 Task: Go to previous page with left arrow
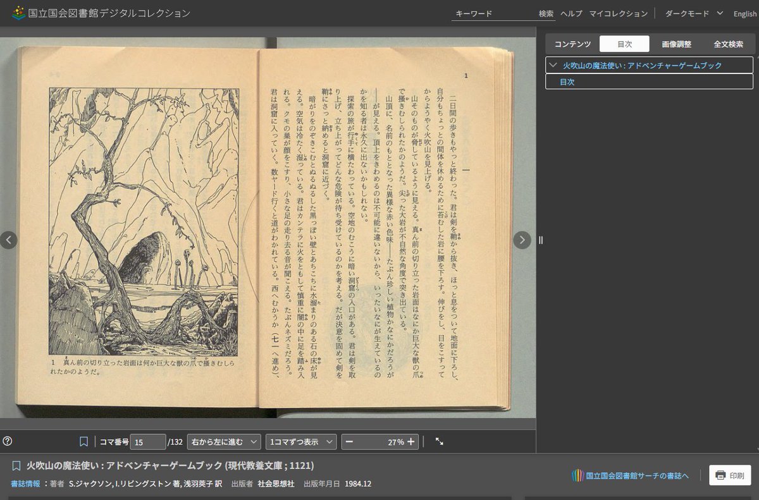pyautogui.click(x=8, y=240)
